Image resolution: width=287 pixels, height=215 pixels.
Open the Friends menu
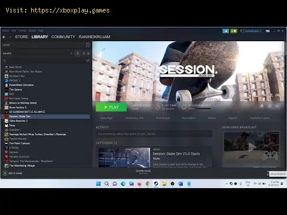22,30
